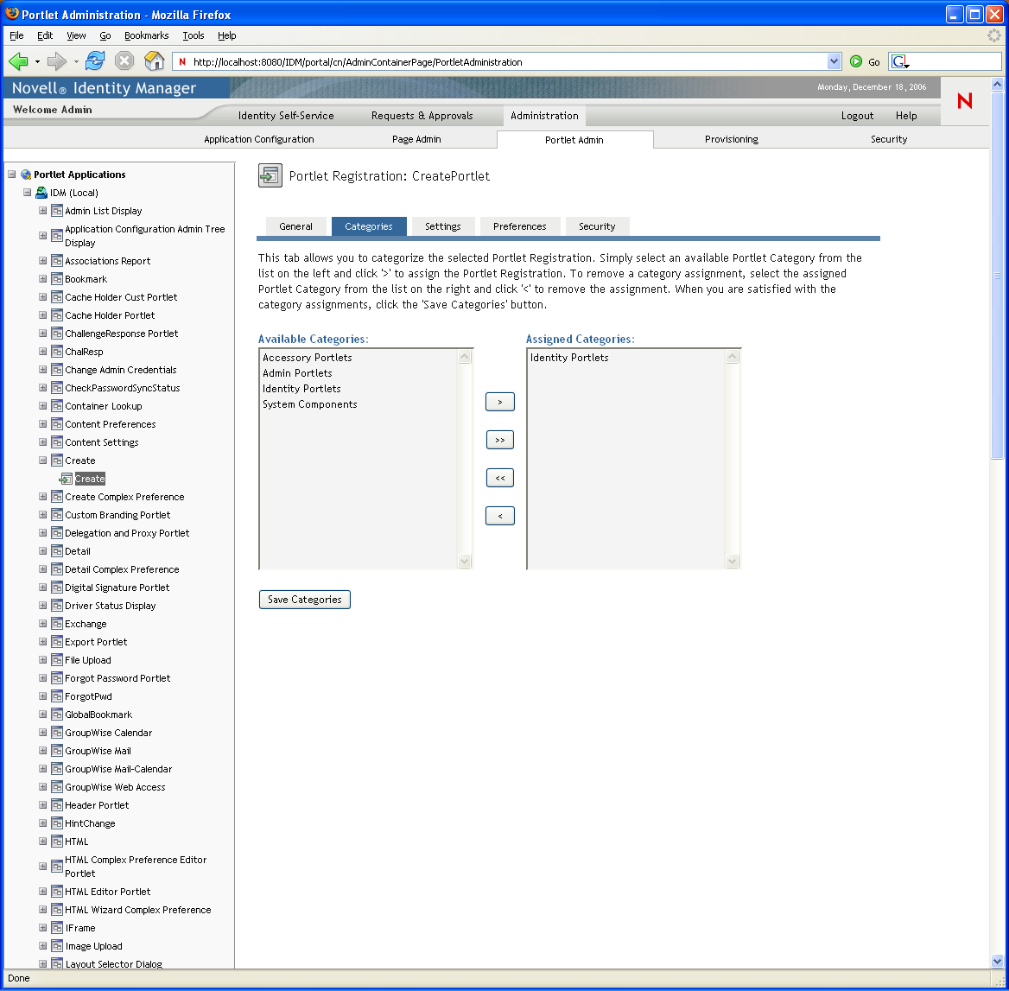This screenshot has height=991, width=1009.
Task: Click the Google search engine icon
Action: pos(899,62)
